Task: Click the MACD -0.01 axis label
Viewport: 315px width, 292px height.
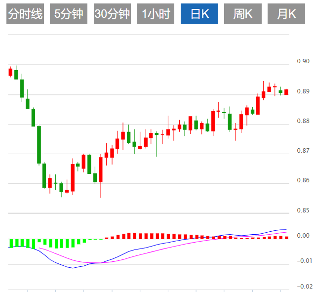Action: 302,261
